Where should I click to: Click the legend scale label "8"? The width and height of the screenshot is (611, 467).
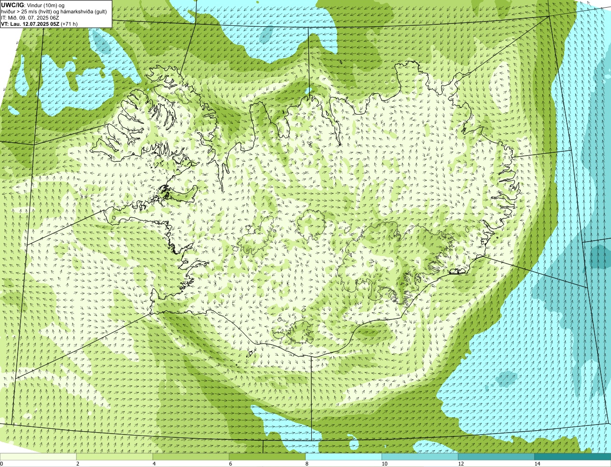(306, 464)
